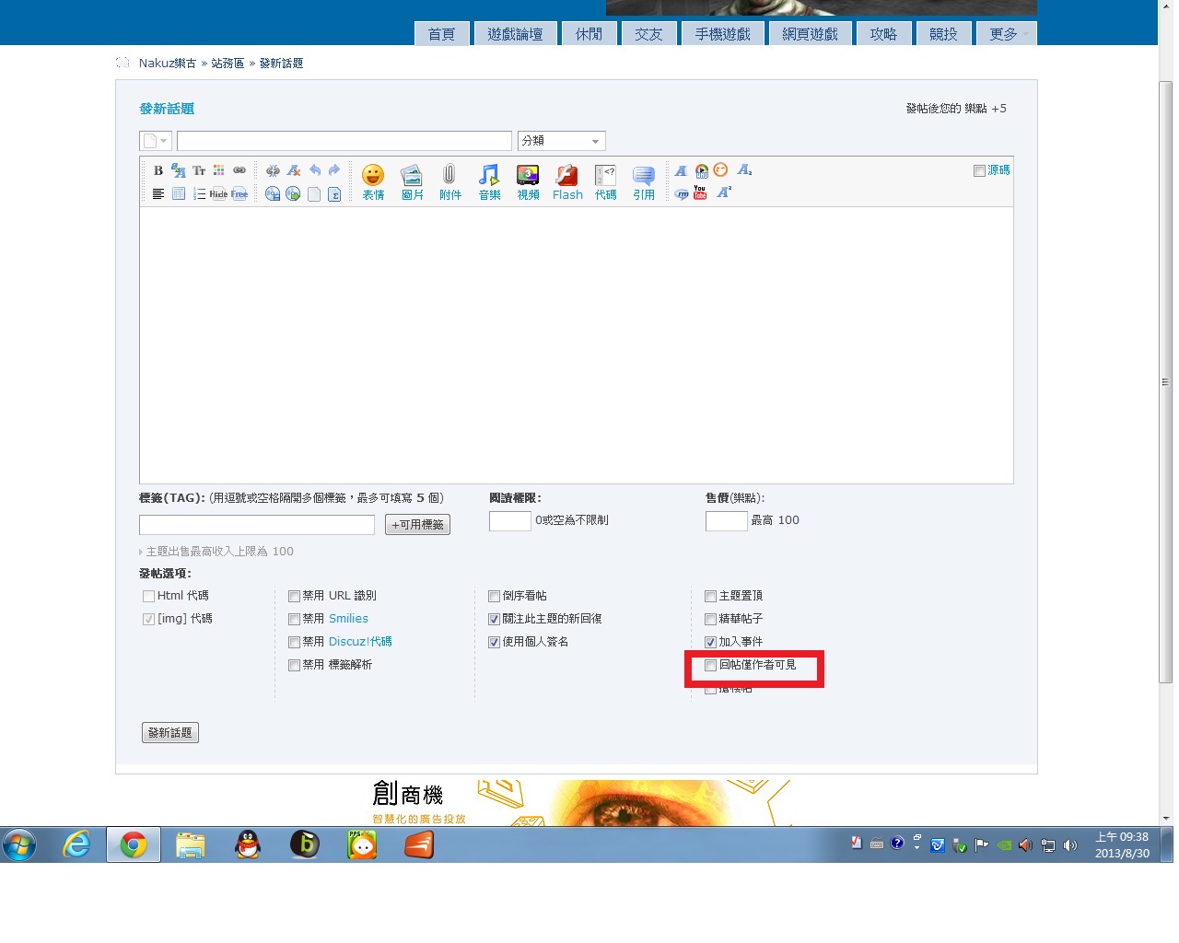Expand 主題出售最高收入上限 note

pos(216,552)
